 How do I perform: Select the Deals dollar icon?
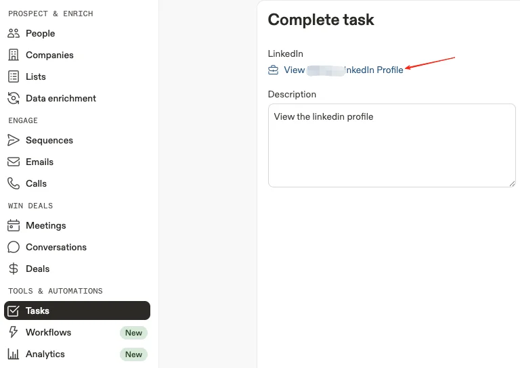(x=14, y=269)
